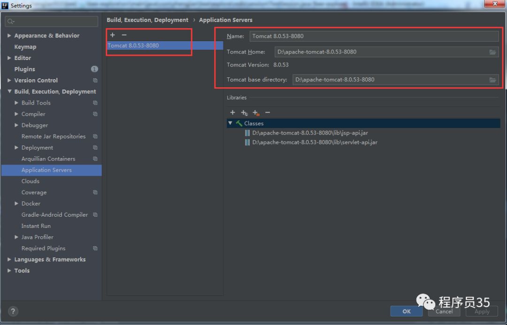
Task: Select Coverage settings
Action: (x=34, y=193)
